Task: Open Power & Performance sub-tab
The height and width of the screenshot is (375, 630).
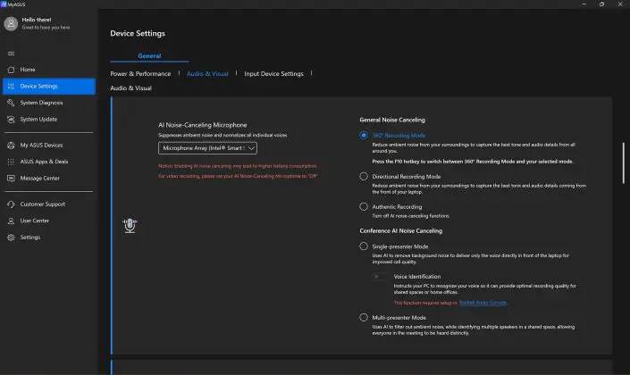Action: point(140,74)
